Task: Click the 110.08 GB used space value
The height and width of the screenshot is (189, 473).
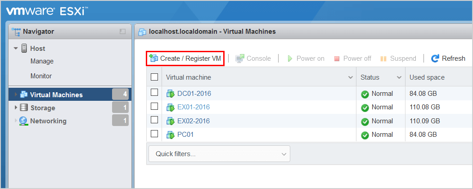Action: pos(424,107)
